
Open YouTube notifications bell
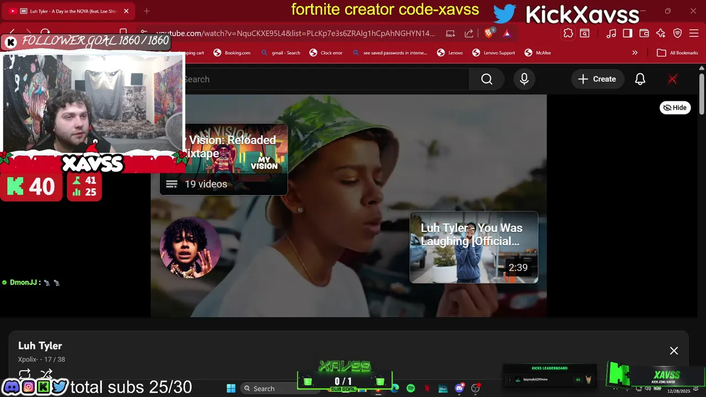coord(640,79)
